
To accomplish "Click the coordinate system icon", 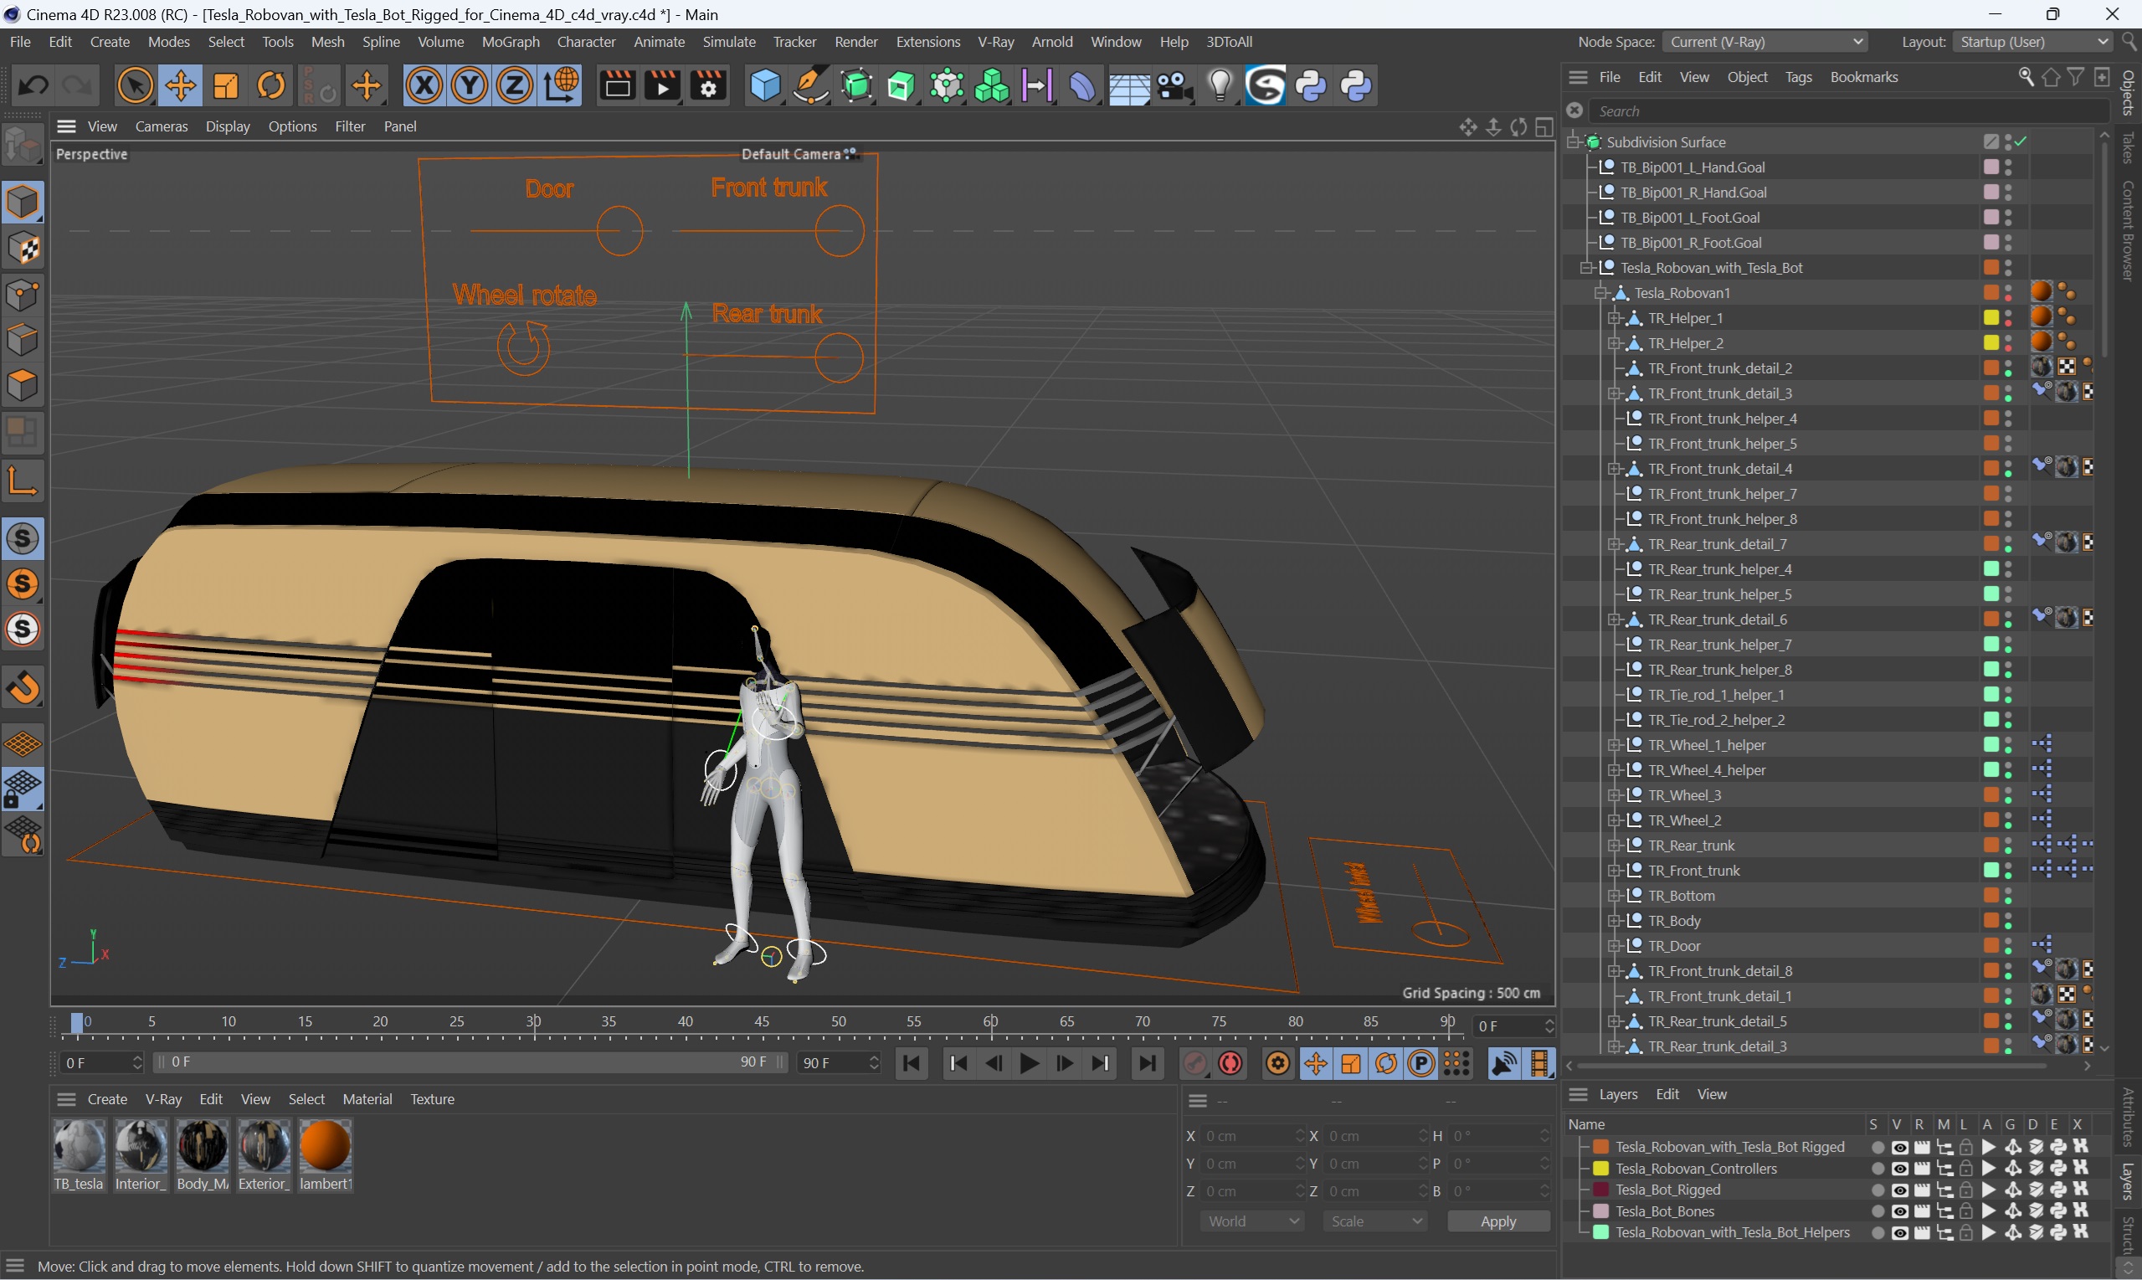I will 562,85.
